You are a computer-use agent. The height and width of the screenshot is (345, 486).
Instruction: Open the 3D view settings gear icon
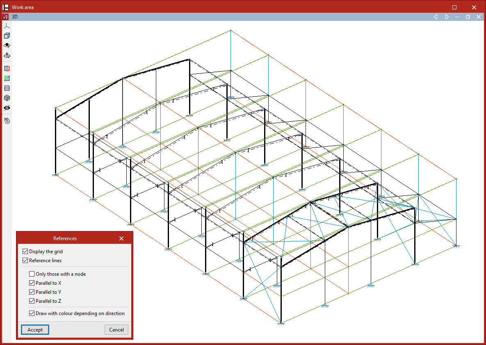point(7,120)
